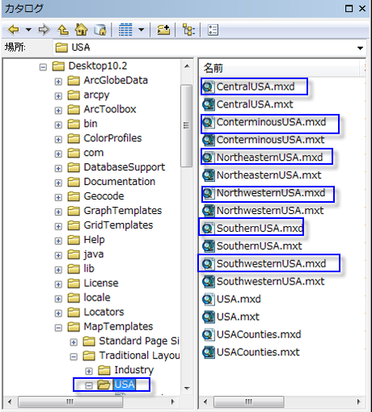Collapse the MapTemplates folder
The width and height of the screenshot is (372, 412).
[x=58, y=327]
